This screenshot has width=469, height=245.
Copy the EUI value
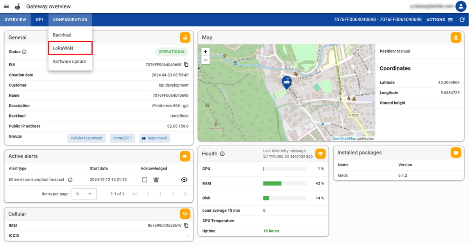tap(186, 65)
